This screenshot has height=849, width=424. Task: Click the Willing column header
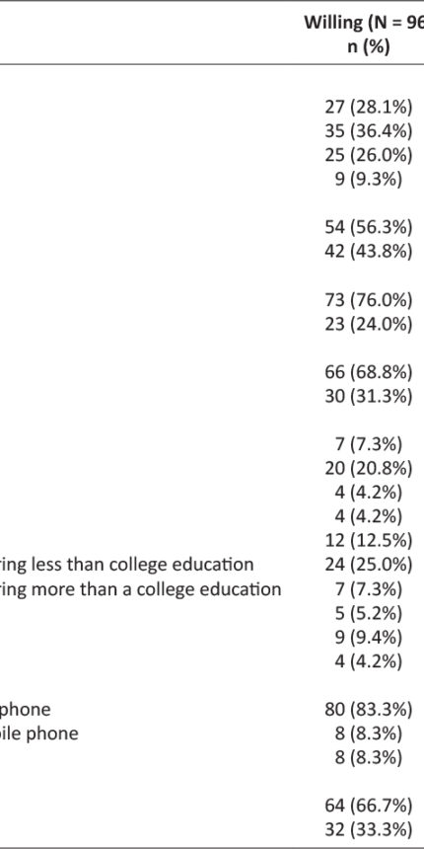point(364,23)
